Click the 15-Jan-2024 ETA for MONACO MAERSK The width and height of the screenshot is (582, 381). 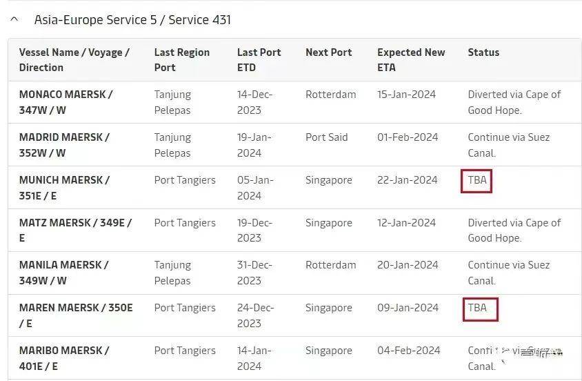406,95
